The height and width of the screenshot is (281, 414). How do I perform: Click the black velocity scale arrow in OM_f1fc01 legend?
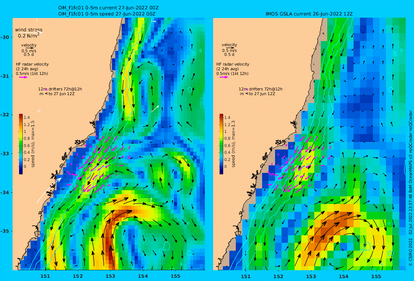coord(29,48)
